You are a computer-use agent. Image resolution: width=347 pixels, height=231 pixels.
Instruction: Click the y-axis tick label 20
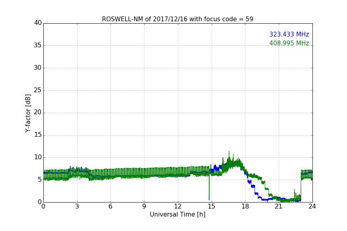(x=38, y=112)
